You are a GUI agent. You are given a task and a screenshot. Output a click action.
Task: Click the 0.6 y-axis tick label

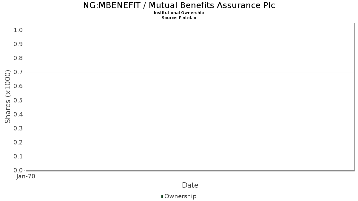click(x=18, y=86)
